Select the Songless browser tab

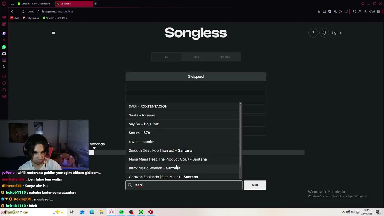[x=74, y=4]
